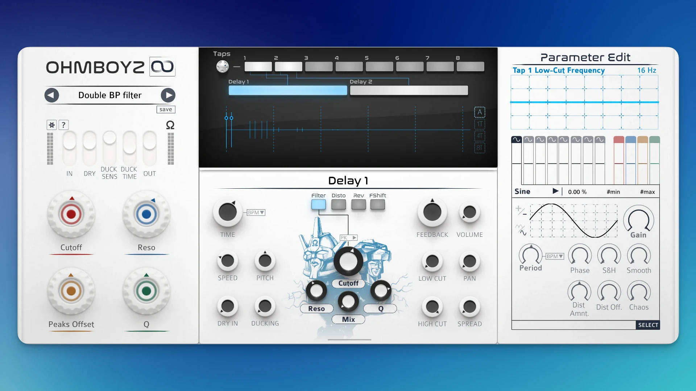Toggle tap 2 button
This screenshot has width=696, height=391.
(x=289, y=67)
